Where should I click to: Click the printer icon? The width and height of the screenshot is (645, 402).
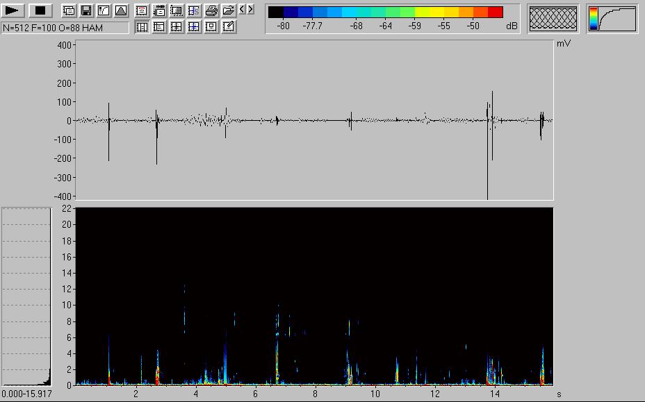tap(211, 10)
